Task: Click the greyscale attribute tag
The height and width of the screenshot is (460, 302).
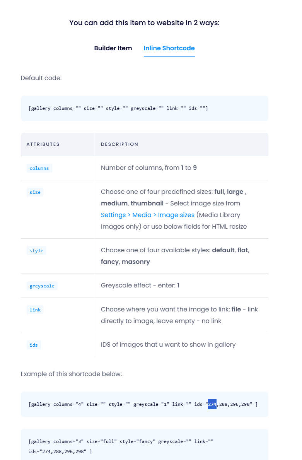Action: (x=42, y=286)
